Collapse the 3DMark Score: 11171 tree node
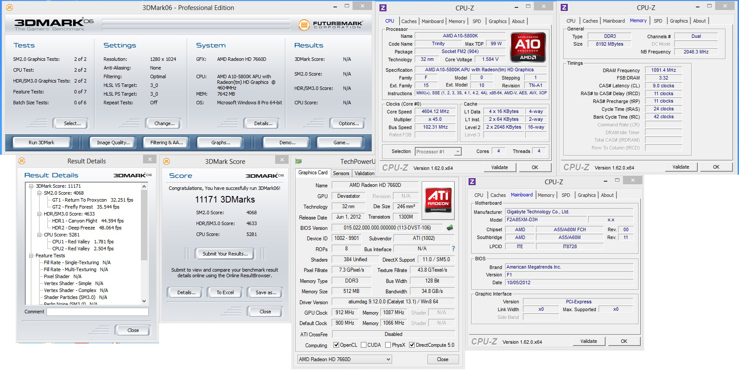The width and height of the screenshot is (739, 372). (x=31, y=186)
